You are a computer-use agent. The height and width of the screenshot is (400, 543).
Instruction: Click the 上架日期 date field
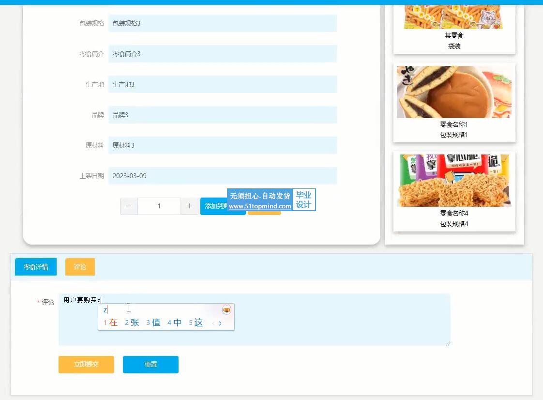click(x=222, y=176)
